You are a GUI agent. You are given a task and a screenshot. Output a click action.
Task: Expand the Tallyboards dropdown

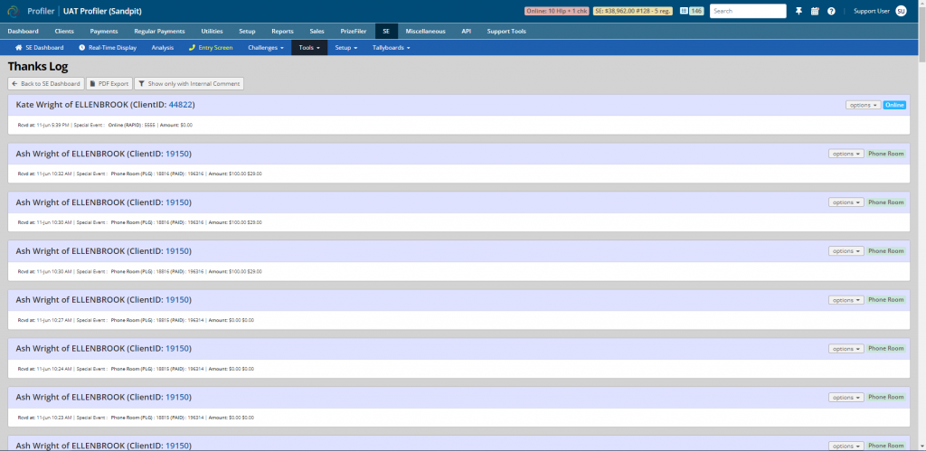click(x=391, y=48)
